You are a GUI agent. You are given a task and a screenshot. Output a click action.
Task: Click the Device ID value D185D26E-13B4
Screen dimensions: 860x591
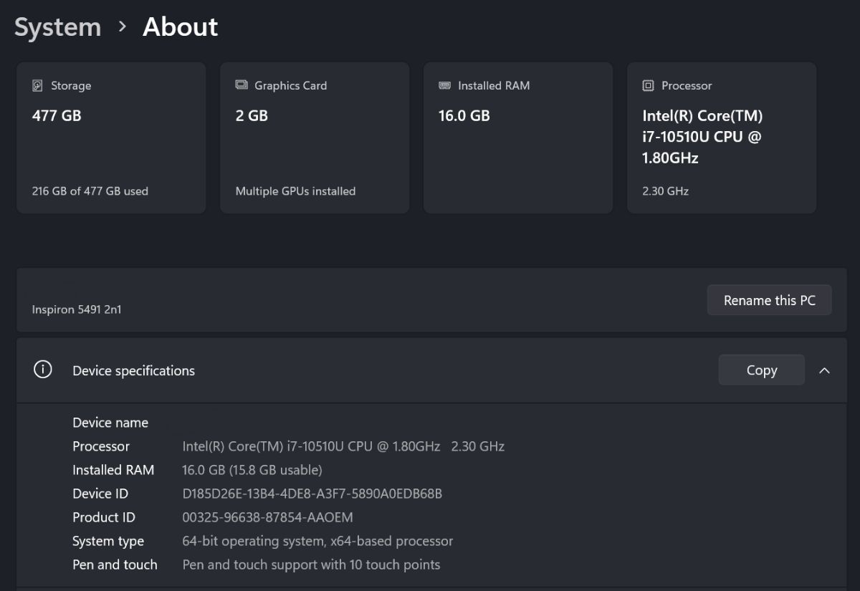click(312, 494)
